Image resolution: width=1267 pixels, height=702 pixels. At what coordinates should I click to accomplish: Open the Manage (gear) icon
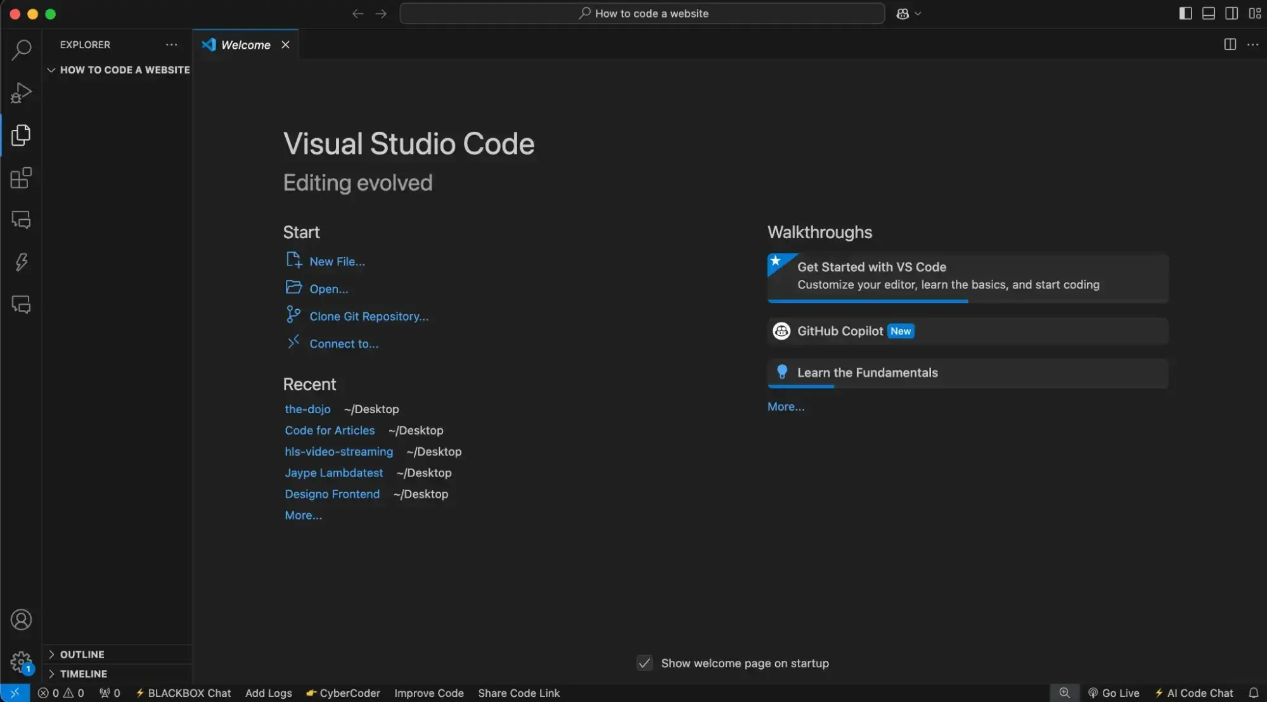[x=21, y=661]
